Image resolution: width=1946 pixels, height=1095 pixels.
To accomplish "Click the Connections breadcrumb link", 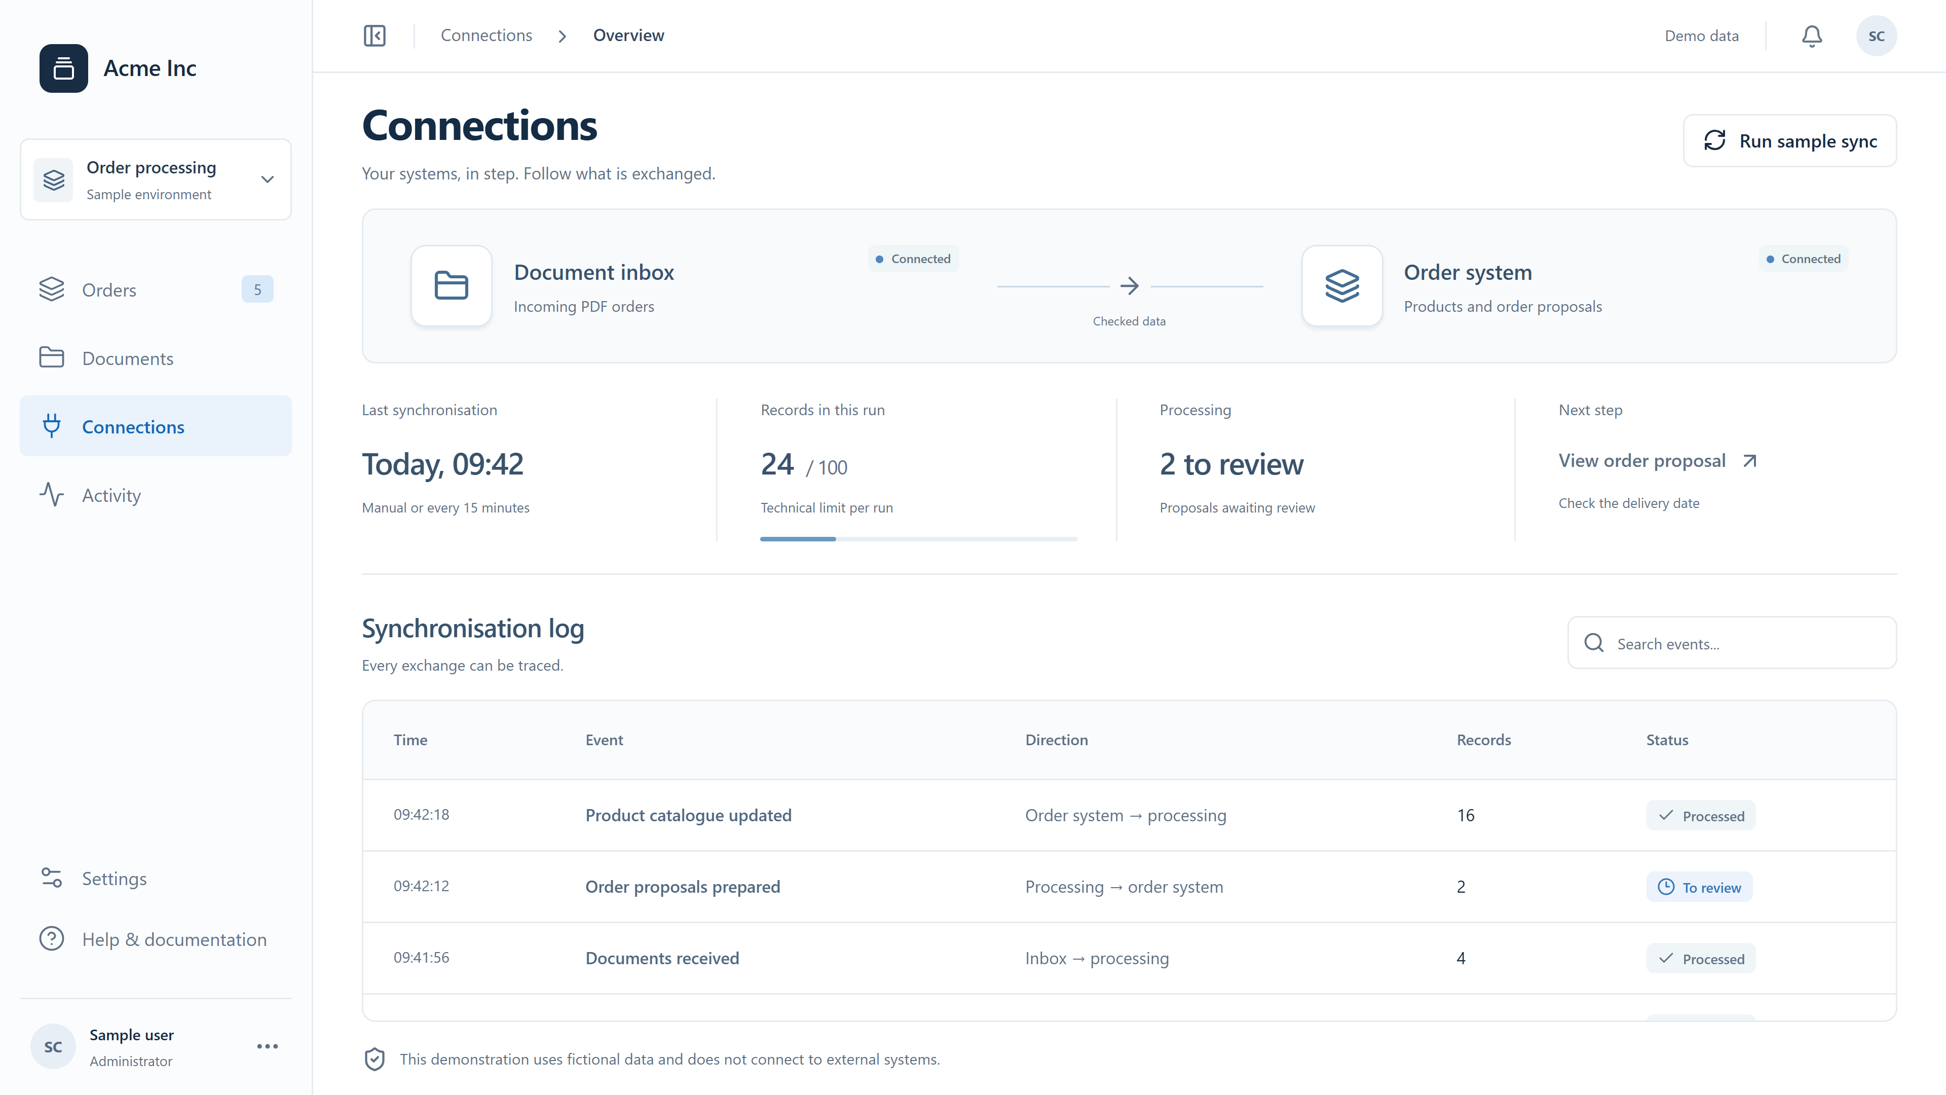I will [x=486, y=35].
